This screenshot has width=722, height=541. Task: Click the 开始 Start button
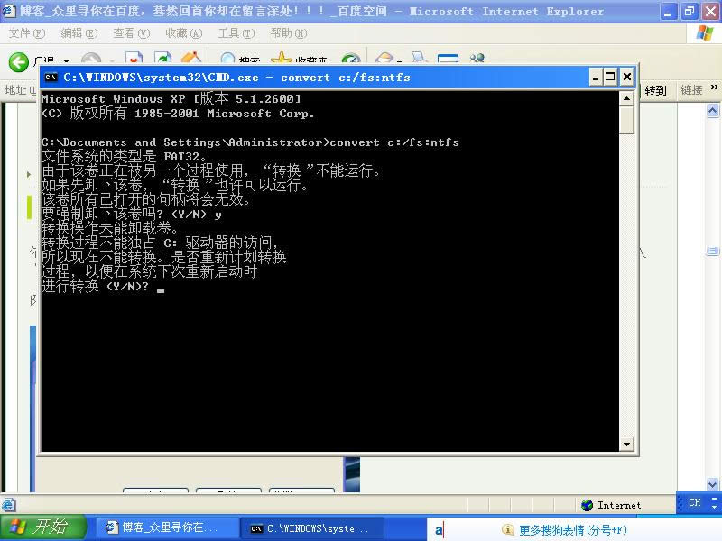(42, 527)
